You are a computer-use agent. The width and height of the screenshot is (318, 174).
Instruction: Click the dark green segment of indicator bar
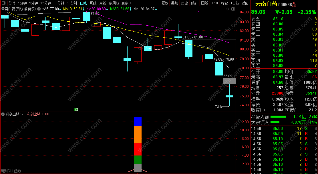138,160
